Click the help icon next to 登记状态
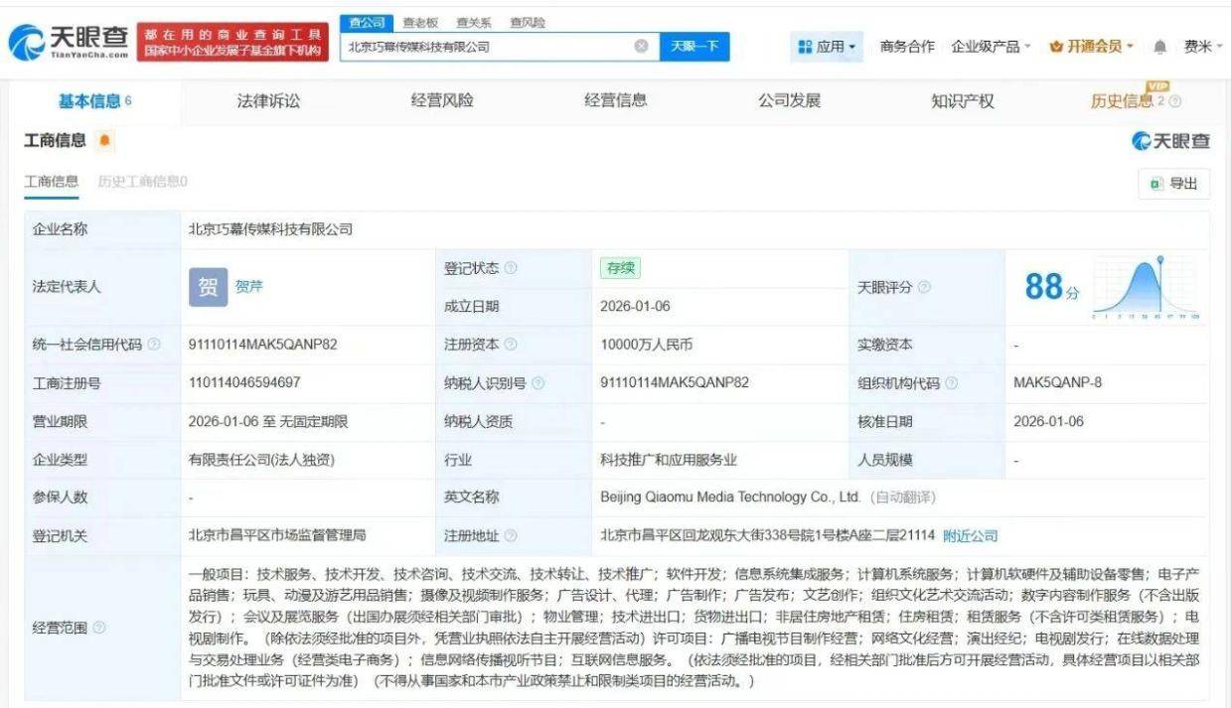This screenshot has width=1231, height=708. 512,268
